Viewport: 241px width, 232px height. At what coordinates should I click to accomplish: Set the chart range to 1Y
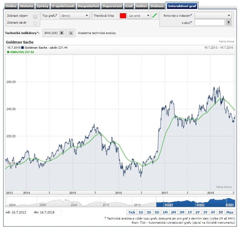pos(190,212)
